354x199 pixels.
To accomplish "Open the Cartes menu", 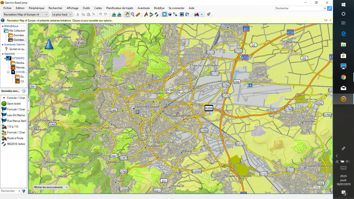I will click(x=98, y=8).
